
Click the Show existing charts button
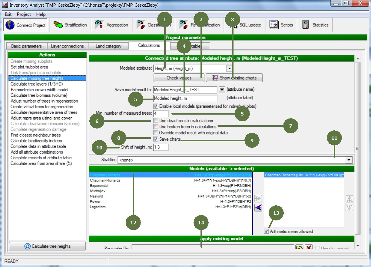(x=234, y=78)
